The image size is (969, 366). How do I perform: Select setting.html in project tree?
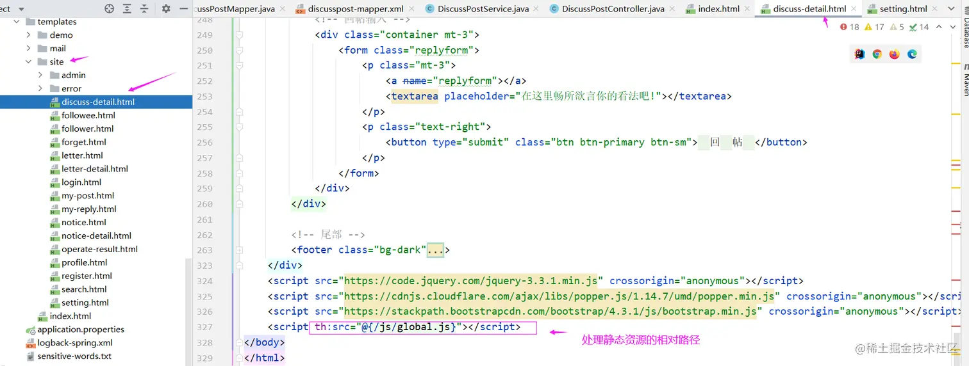85,303
